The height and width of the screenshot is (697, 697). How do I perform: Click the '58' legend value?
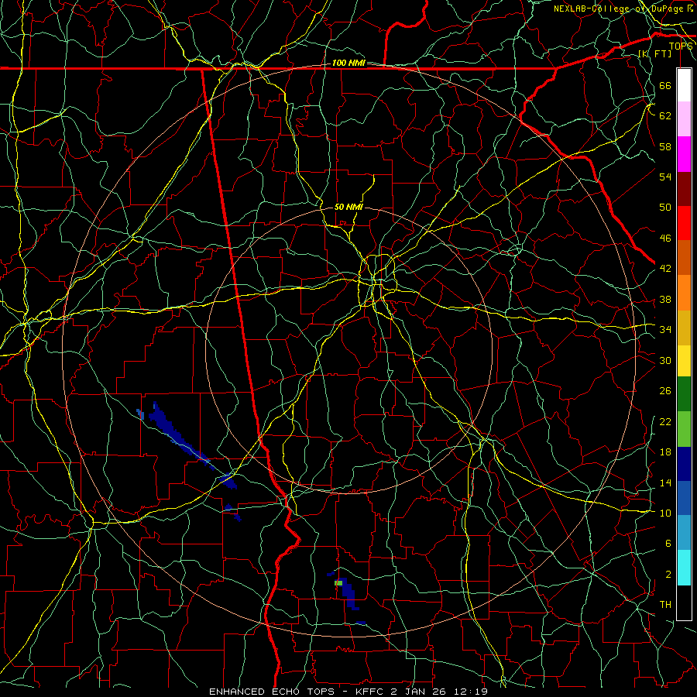pos(665,146)
